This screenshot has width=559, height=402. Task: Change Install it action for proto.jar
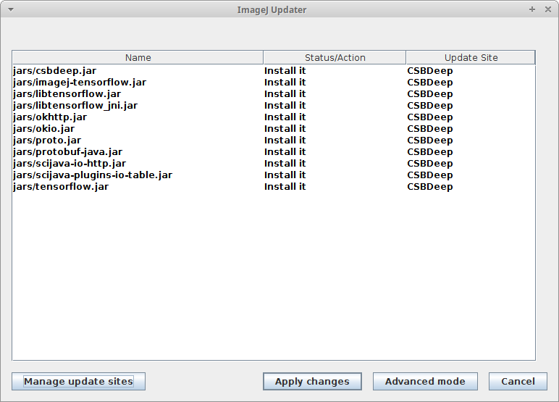(x=285, y=141)
